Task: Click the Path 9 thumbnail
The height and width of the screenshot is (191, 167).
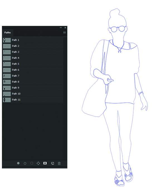Action: click(x=7, y=88)
